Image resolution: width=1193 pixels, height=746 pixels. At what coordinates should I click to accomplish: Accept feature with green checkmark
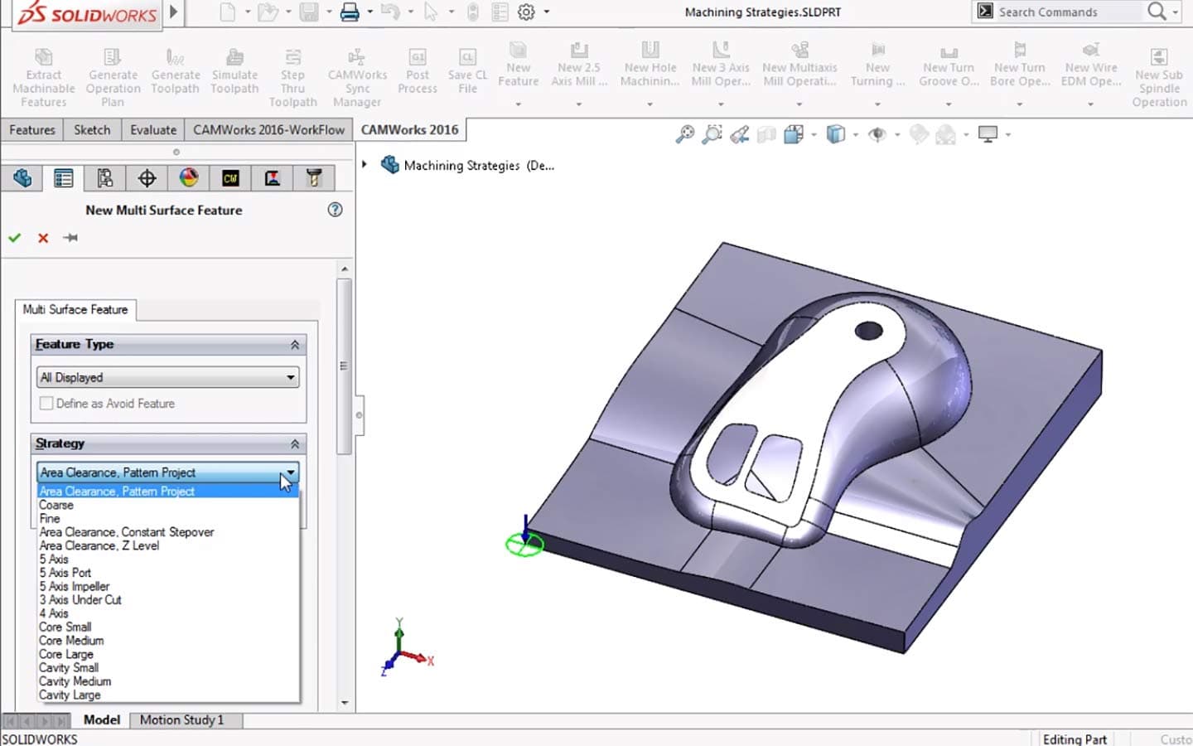(x=14, y=238)
